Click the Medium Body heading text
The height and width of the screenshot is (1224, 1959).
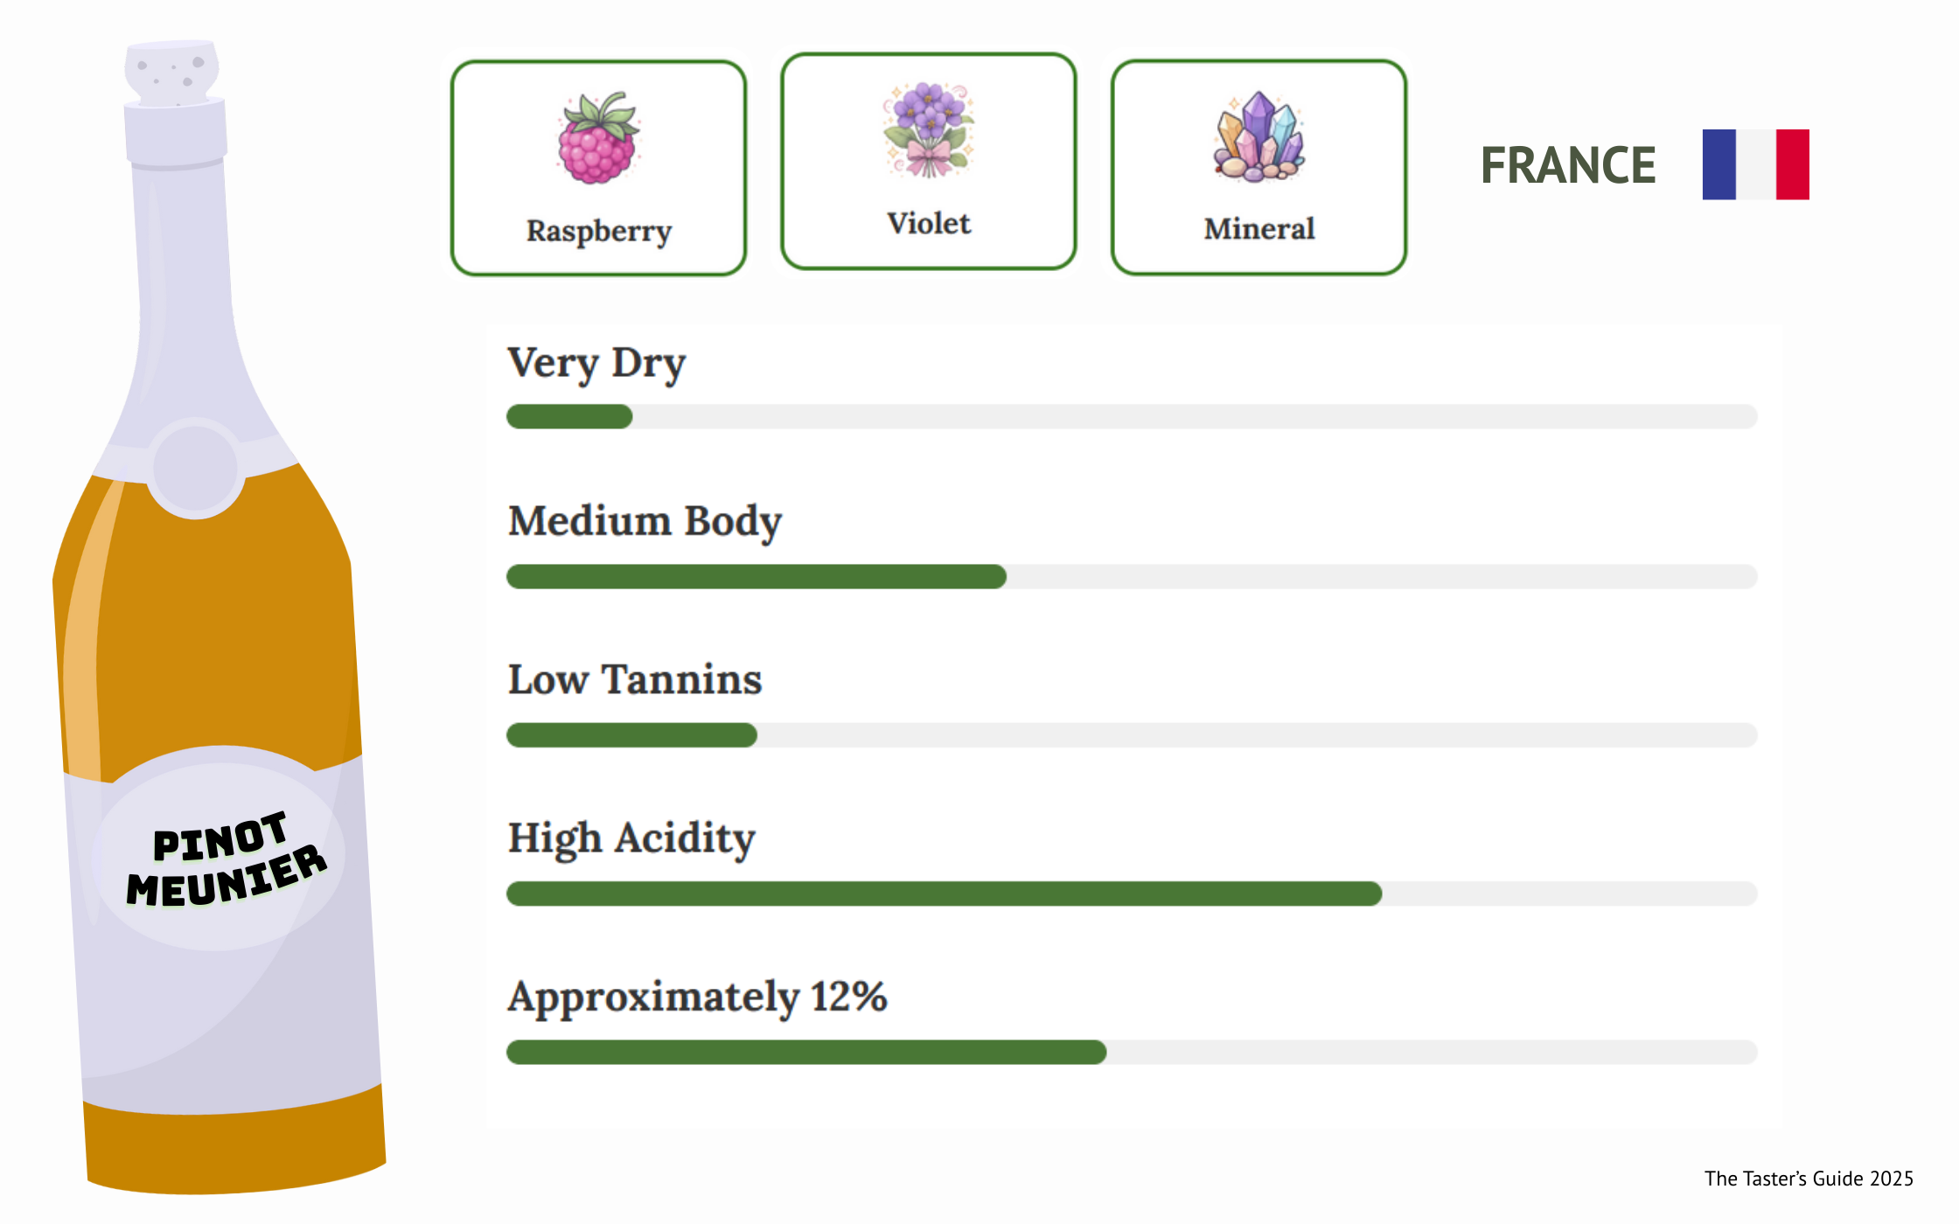click(x=645, y=521)
